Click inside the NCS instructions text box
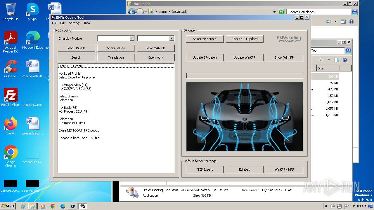The height and width of the screenshot is (210, 374). coord(116,118)
